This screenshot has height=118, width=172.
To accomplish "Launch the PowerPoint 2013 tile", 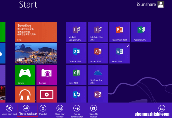I will (120, 32).
